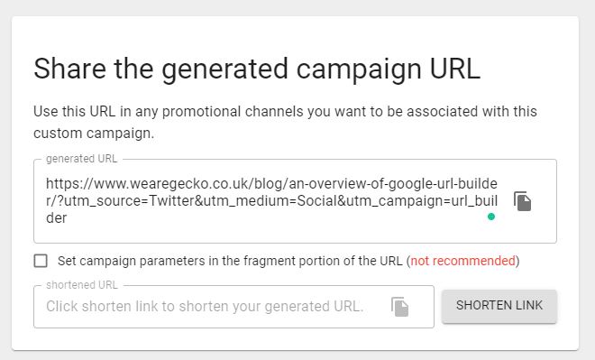
Task: Copy the shortened URL via clipboard icon
Action: click(399, 307)
